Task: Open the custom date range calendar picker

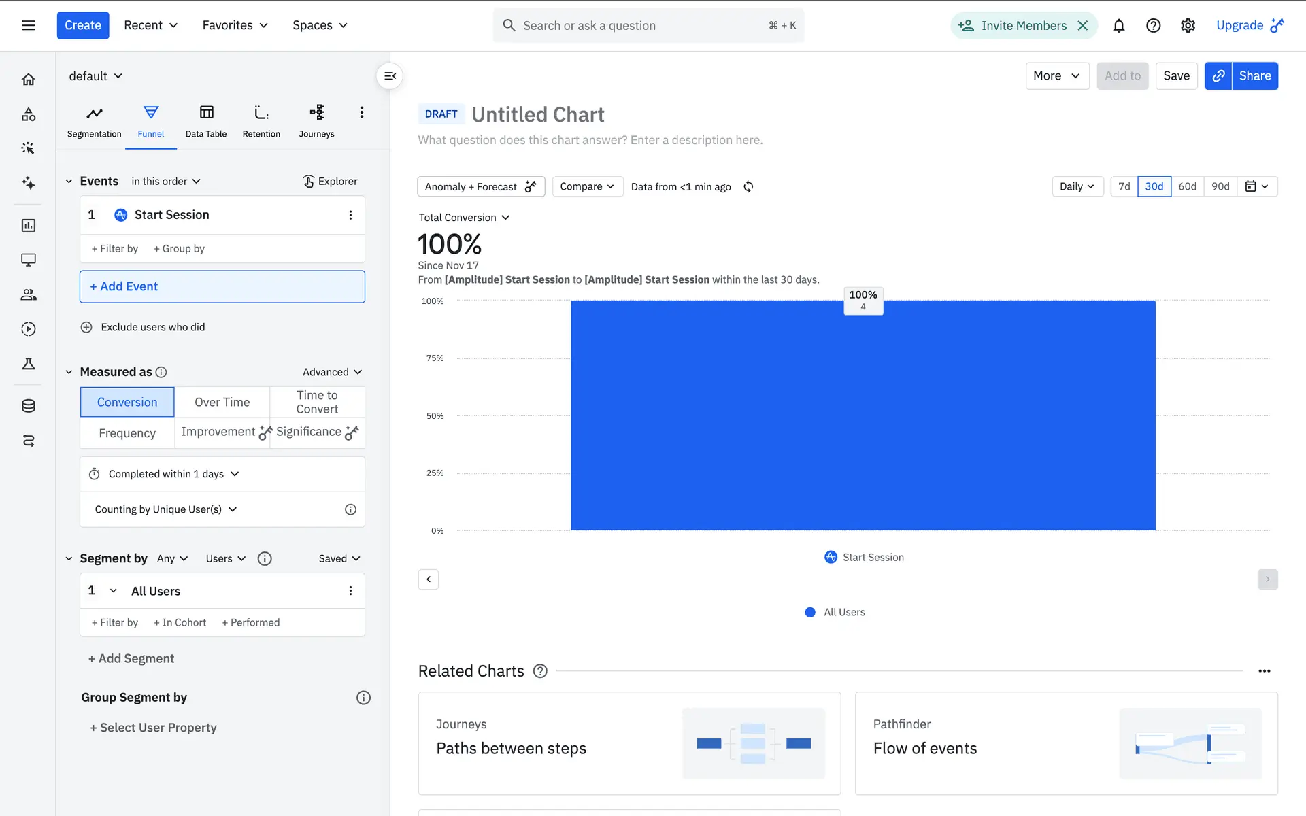Action: click(1256, 186)
